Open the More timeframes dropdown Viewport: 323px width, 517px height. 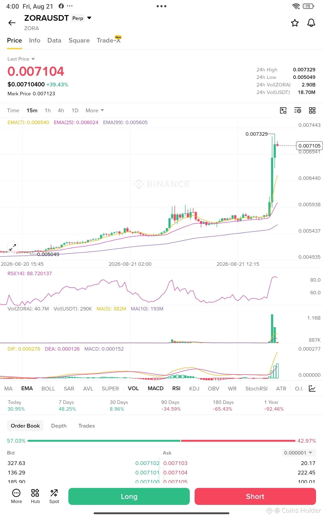pos(95,110)
